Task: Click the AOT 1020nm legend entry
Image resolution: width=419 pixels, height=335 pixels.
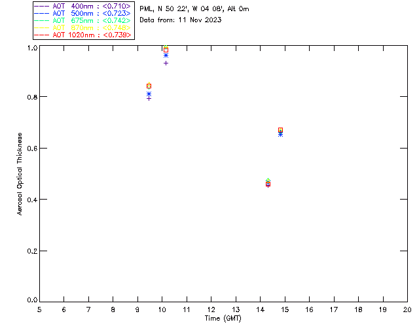Action: [82, 35]
